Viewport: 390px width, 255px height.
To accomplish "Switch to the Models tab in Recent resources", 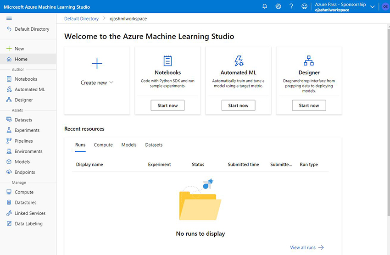I will click(129, 145).
